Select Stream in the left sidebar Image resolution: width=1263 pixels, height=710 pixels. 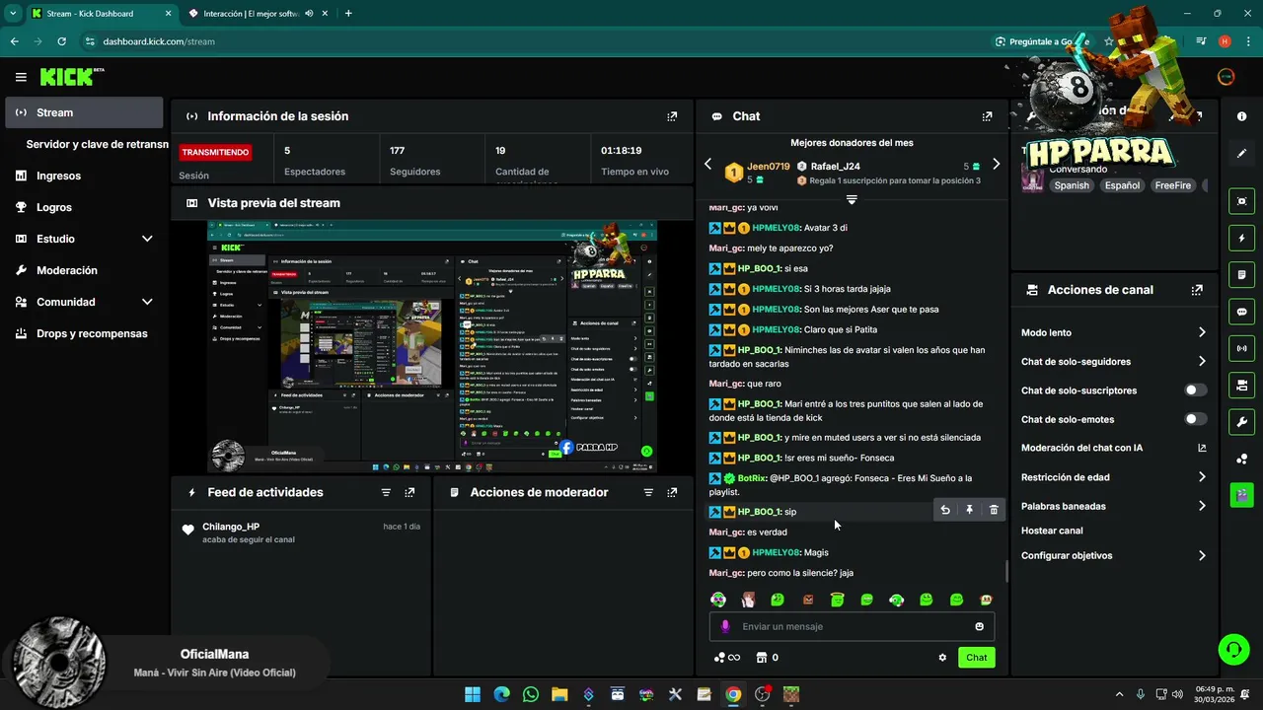click(84, 112)
